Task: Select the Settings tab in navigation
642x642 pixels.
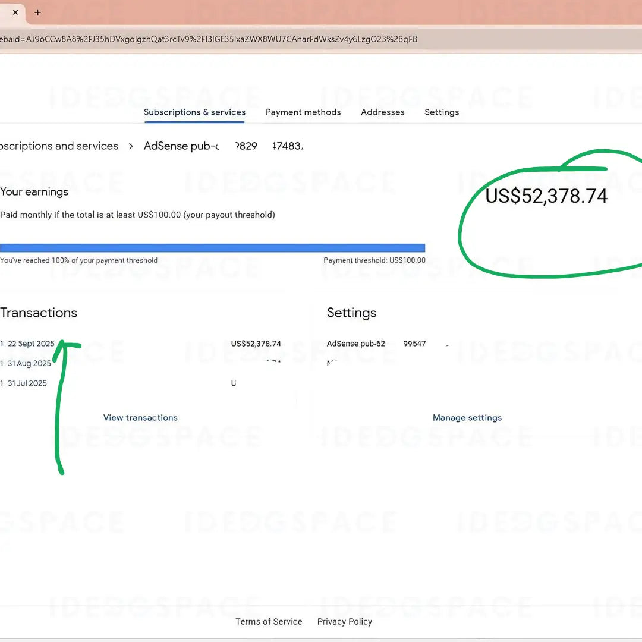Action: pos(441,112)
